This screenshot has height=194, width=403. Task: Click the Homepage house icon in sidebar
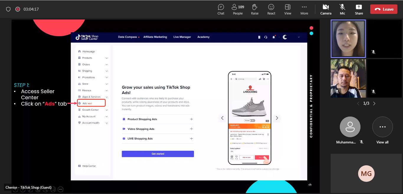click(x=79, y=51)
